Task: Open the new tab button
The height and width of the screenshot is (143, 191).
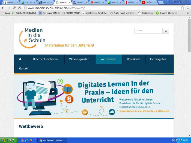Action: 161,2
